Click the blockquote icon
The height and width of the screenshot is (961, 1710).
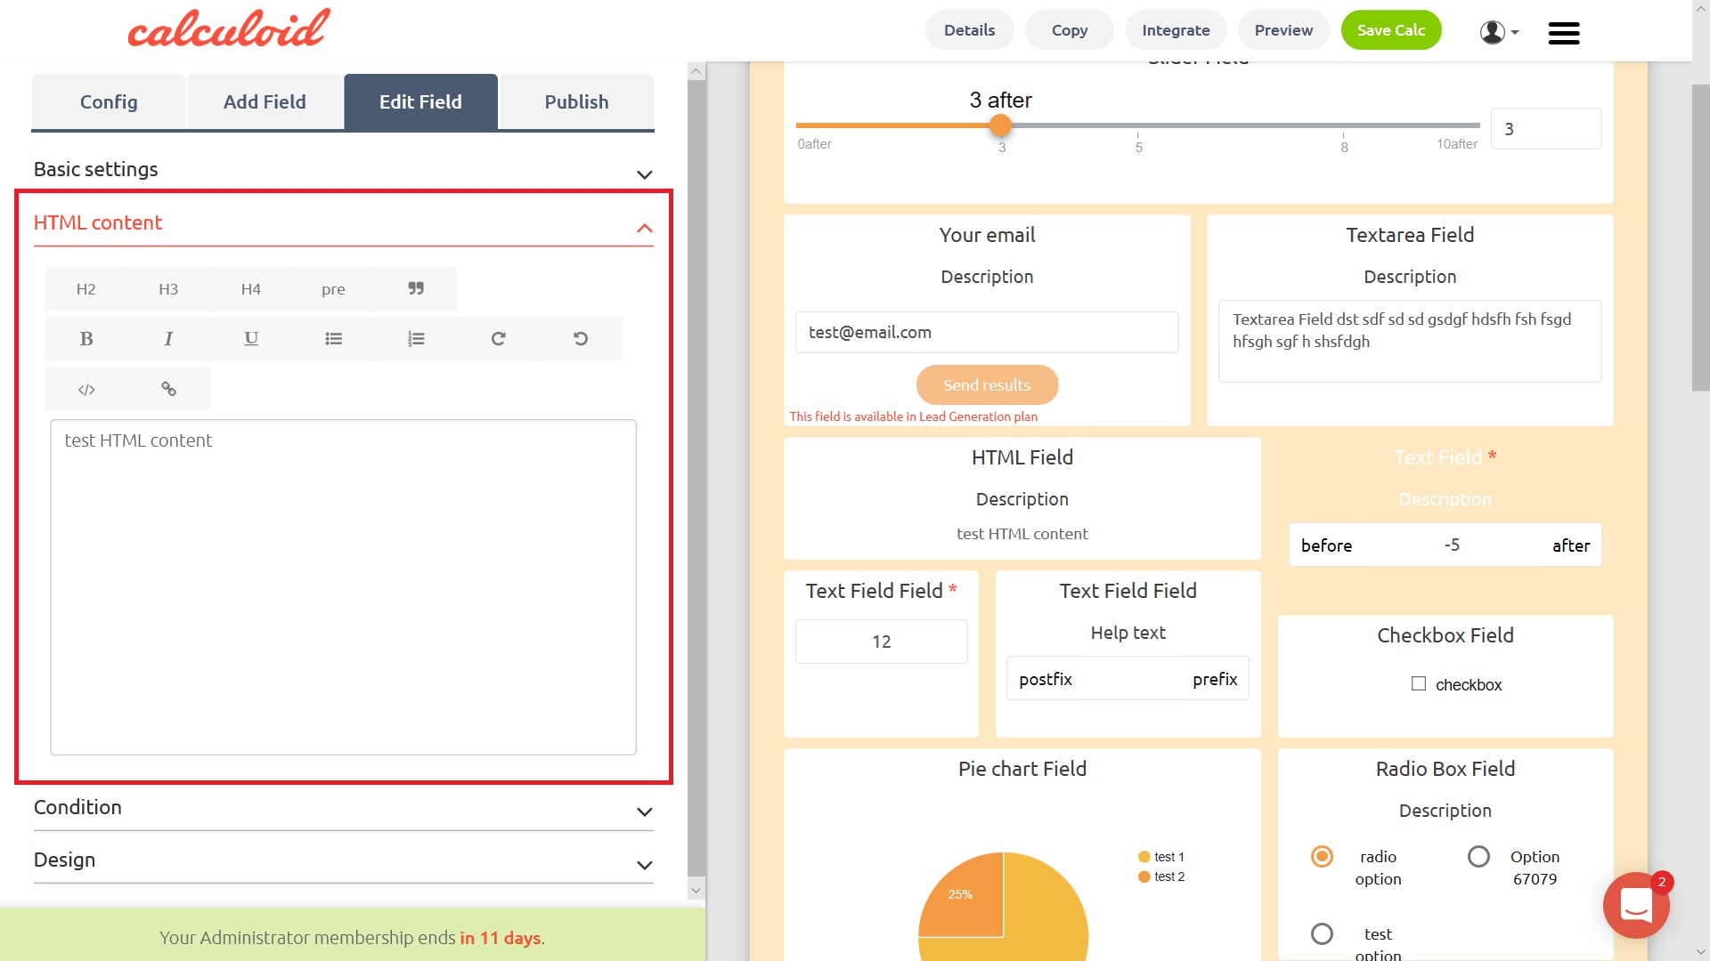tap(416, 289)
